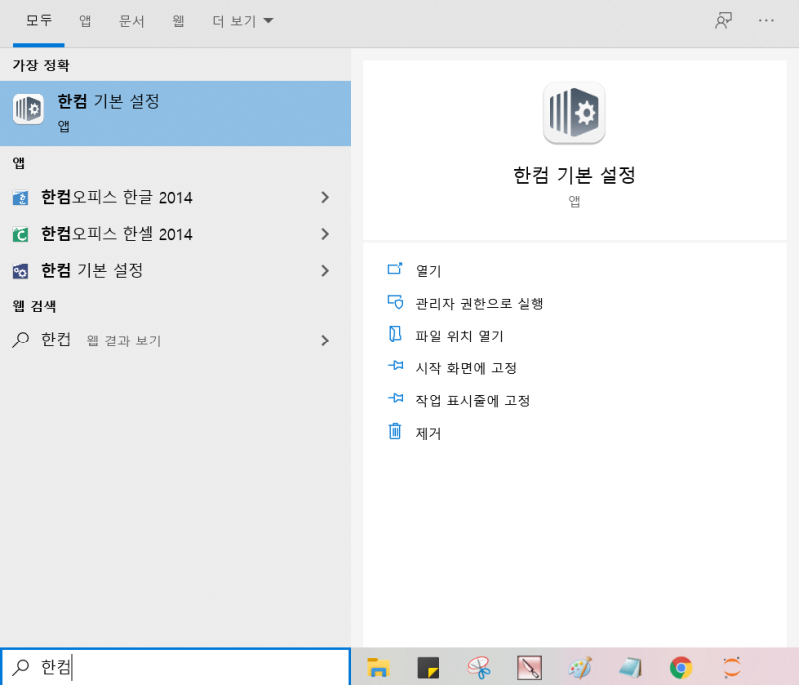Click the large 한컴 기본 설정 preview icon
799x685 pixels.
[574, 113]
